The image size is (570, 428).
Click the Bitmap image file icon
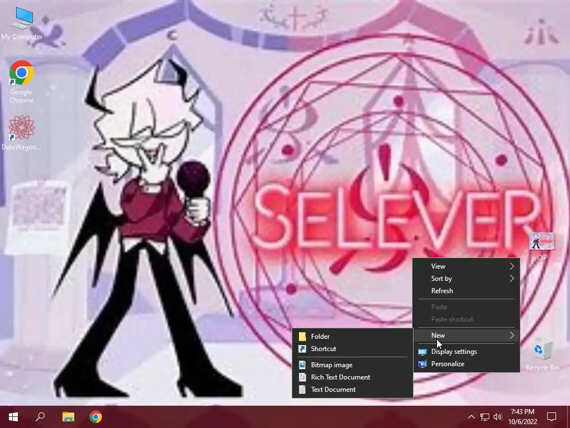coord(302,364)
